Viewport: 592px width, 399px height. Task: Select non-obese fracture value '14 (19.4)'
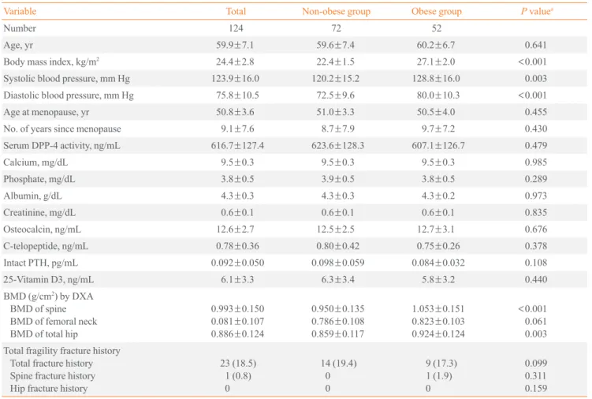tap(339, 364)
